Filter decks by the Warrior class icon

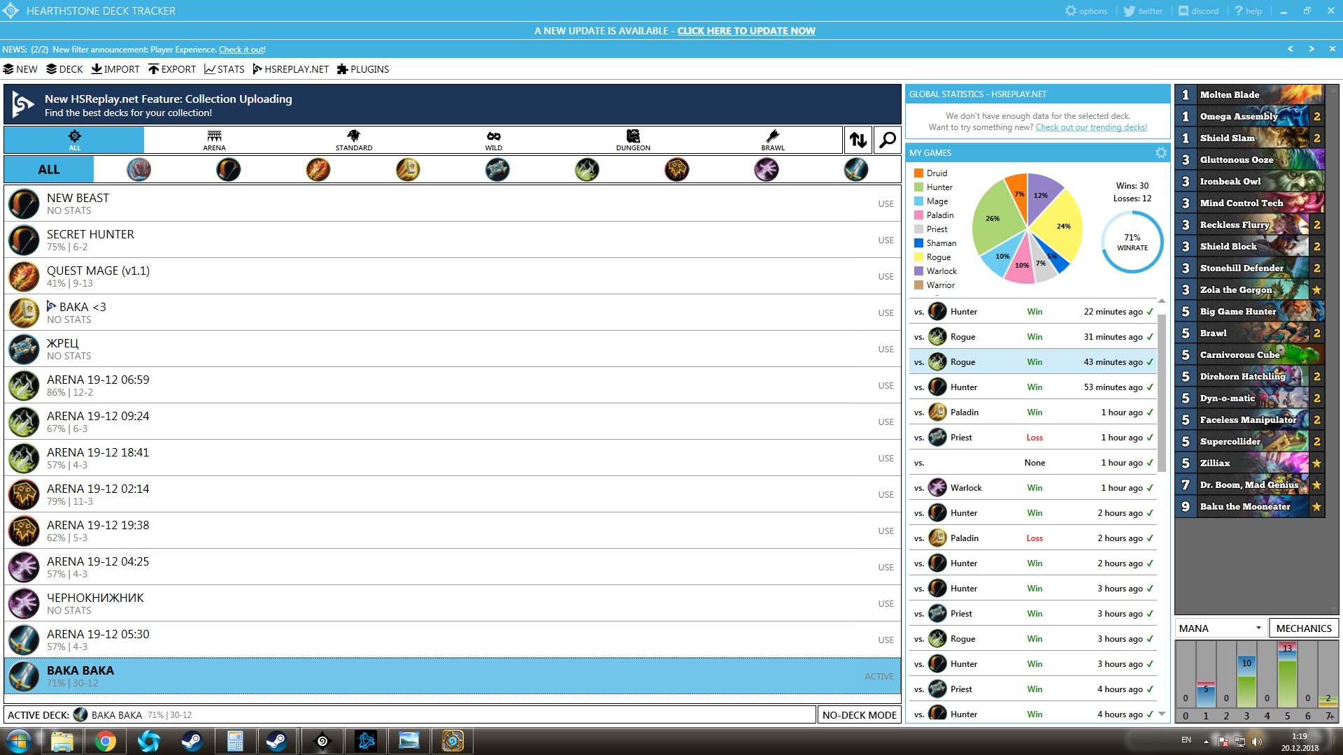tap(855, 169)
